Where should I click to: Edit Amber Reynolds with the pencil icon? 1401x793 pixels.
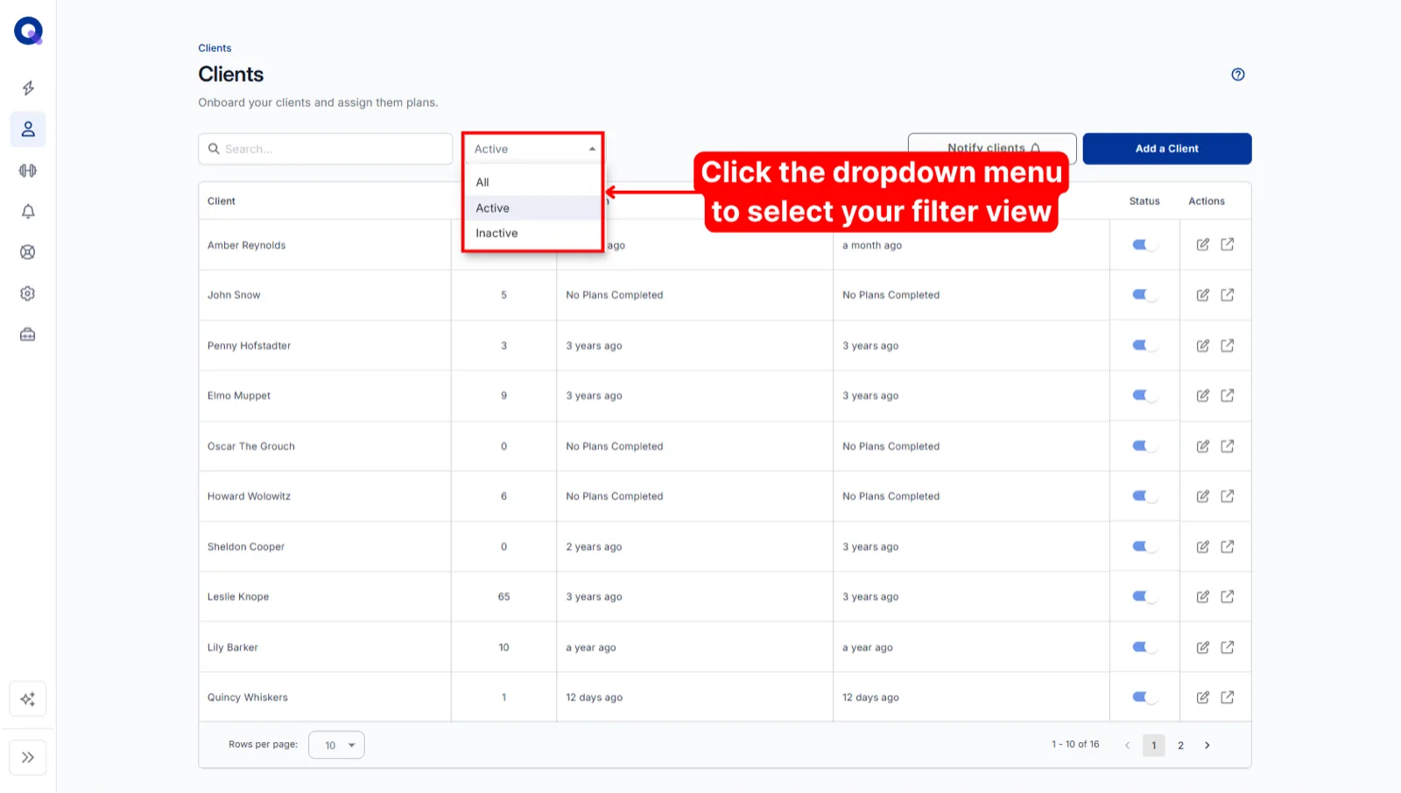tap(1203, 245)
